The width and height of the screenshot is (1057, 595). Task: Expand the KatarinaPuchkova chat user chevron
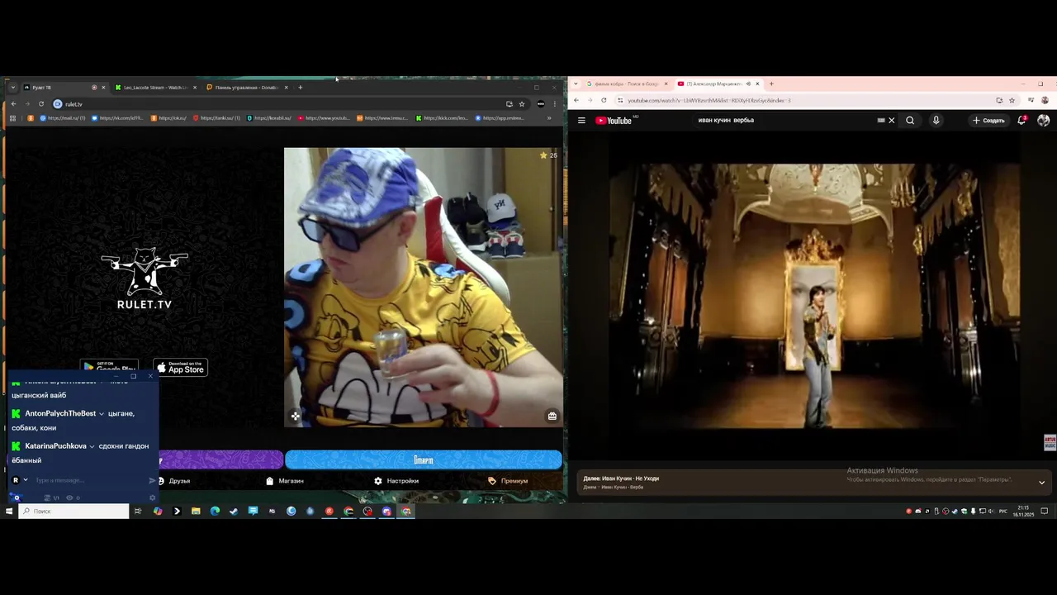92,446
